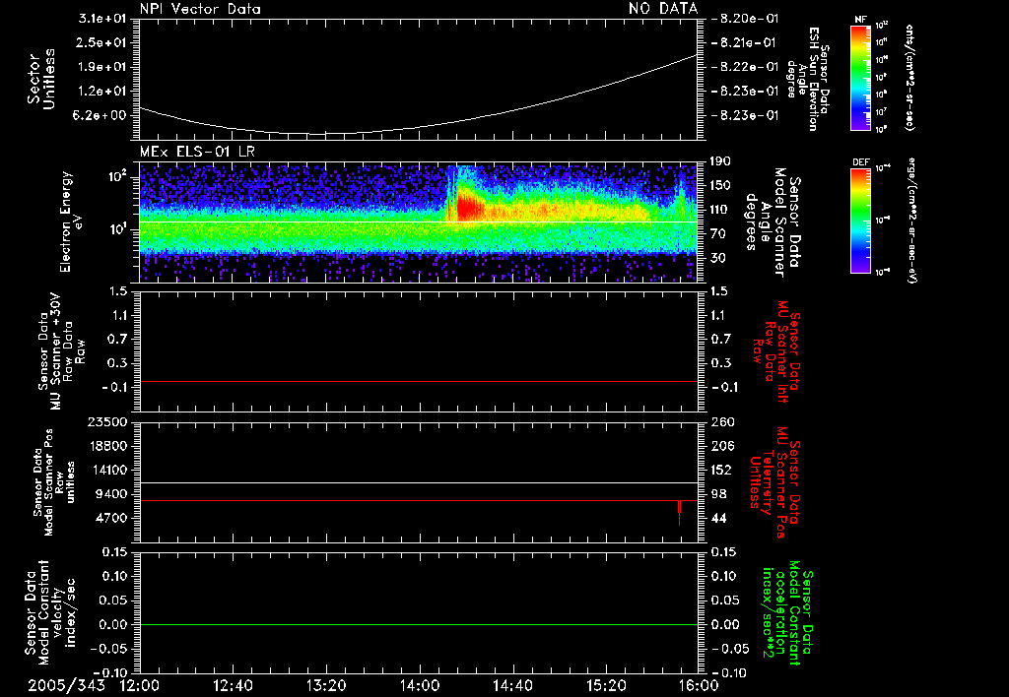
Task: Click the 12:40 time tick label
Action: pyautogui.click(x=233, y=685)
